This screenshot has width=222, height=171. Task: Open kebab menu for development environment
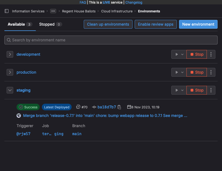point(211,54)
